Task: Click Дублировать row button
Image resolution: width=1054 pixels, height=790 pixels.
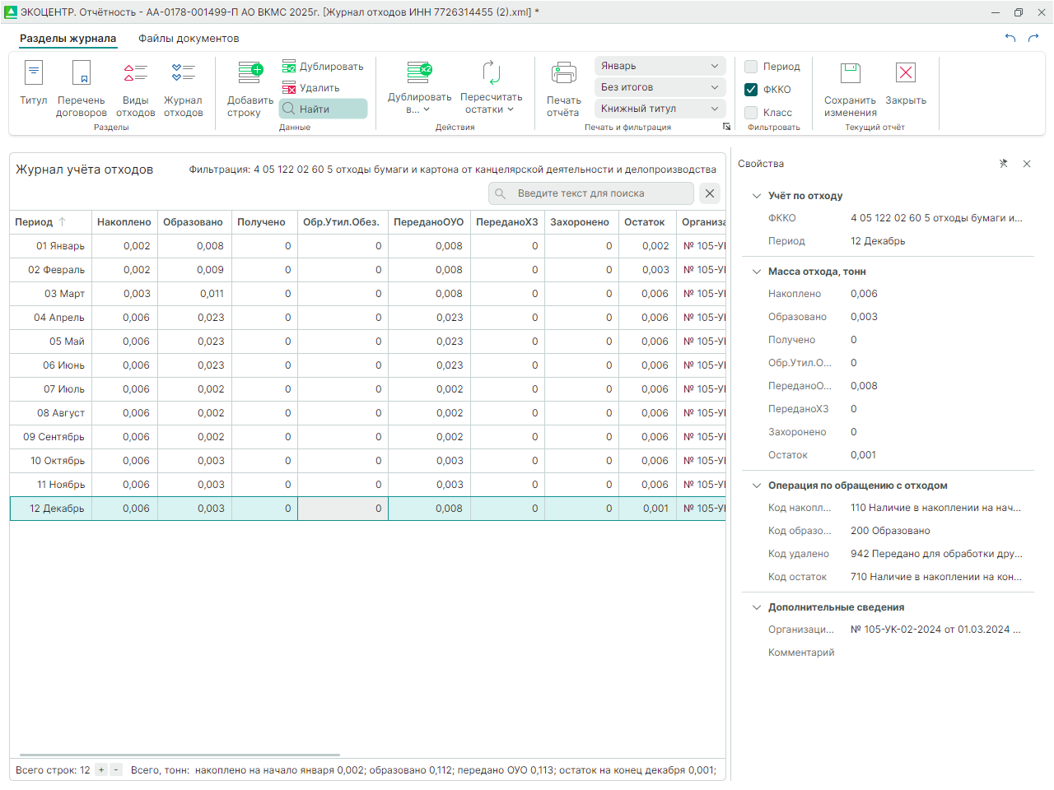Action: coord(323,67)
